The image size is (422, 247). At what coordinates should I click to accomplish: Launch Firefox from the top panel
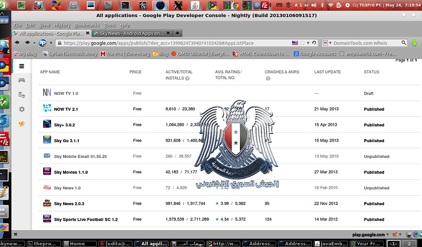[38, 5]
